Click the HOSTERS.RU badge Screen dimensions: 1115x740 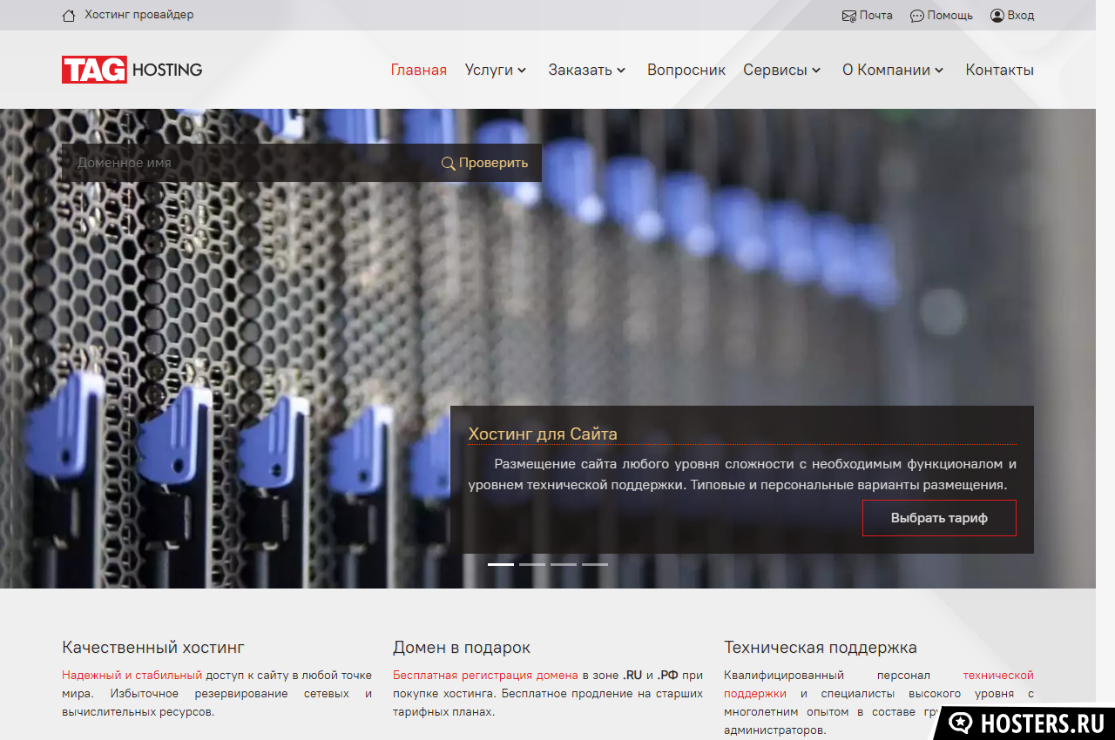[1025, 723]
